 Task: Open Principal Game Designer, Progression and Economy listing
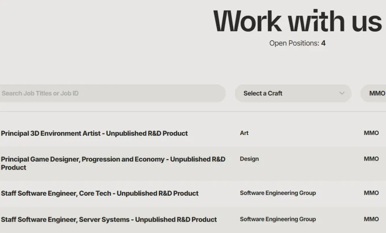tap(113, 163)
